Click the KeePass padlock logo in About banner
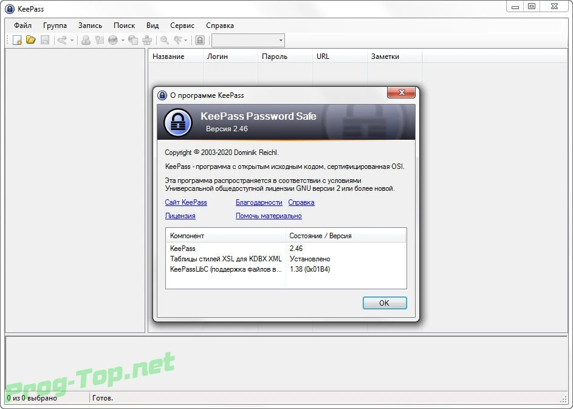 click(178, 122)
